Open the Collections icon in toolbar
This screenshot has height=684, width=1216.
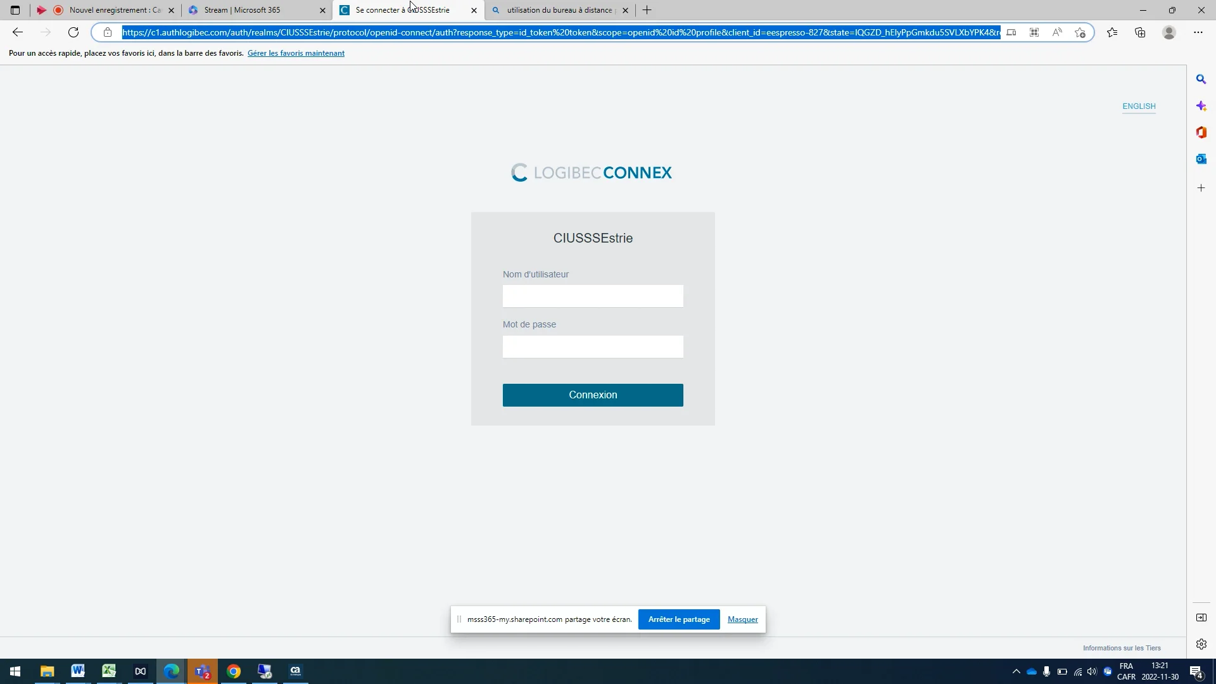tap(1140, 32)
